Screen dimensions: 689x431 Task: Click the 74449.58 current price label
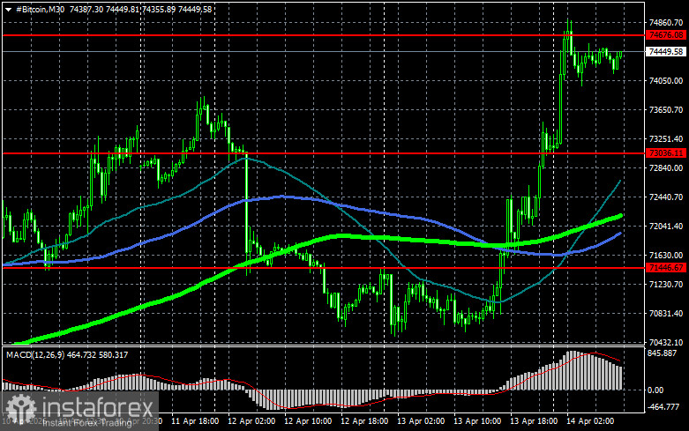point(666,52)
